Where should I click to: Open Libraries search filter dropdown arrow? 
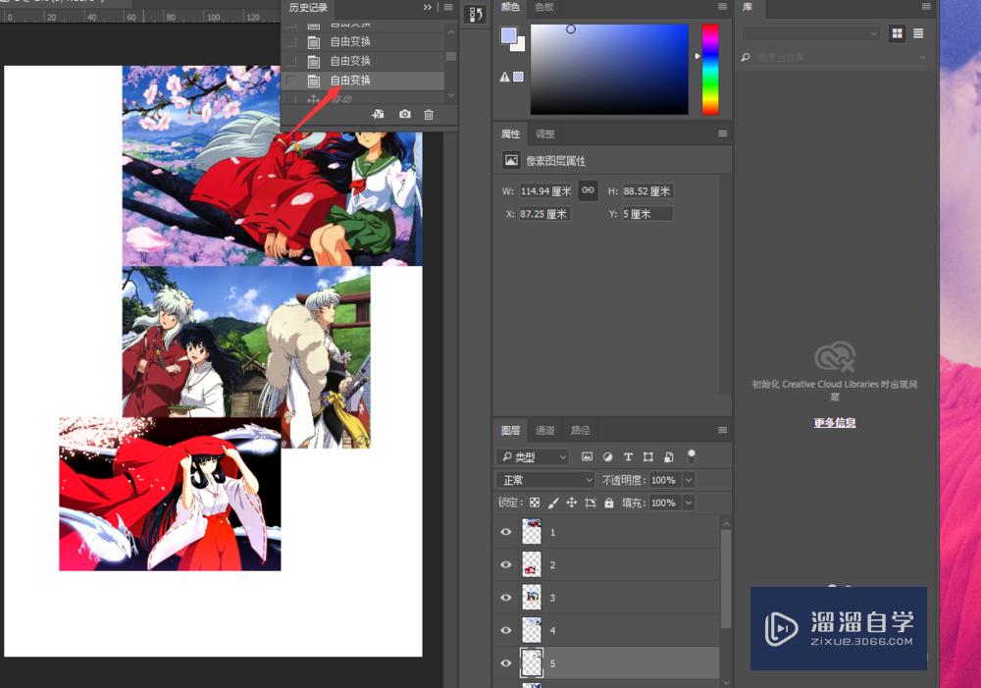tap(921, 57)
